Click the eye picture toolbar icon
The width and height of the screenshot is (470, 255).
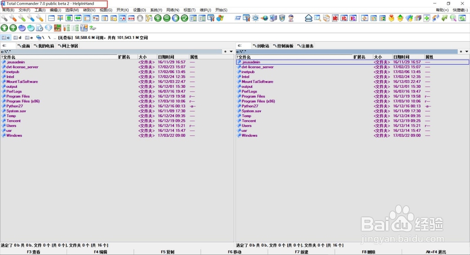(57, 28)
